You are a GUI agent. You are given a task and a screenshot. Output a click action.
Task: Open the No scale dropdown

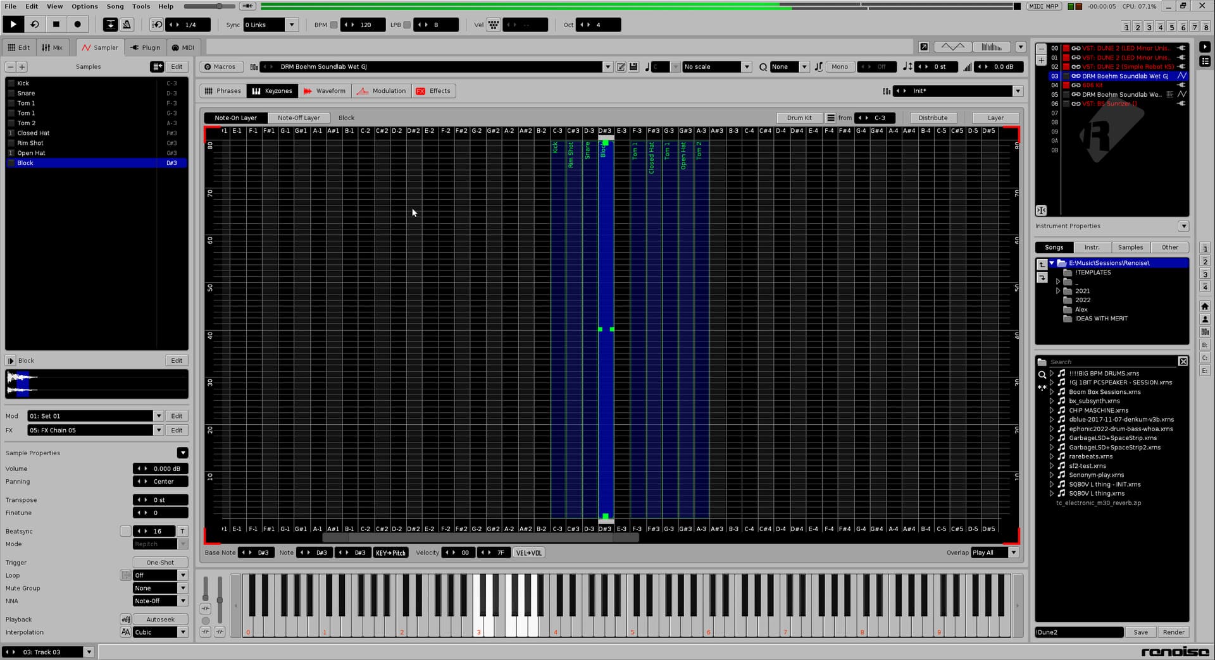pyautogui.click(x=747, y=66)
